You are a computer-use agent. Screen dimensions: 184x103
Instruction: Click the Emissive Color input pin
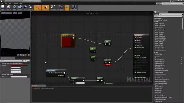pos(135,48)
